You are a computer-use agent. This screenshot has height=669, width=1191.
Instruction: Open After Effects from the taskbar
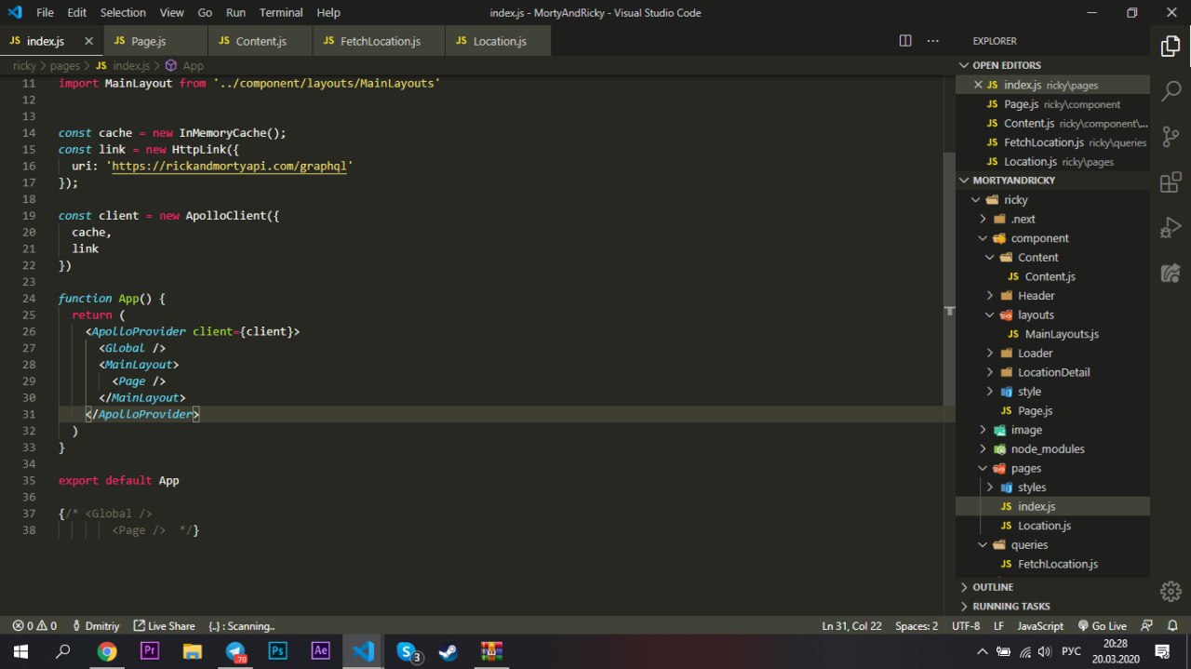(321, 651)
